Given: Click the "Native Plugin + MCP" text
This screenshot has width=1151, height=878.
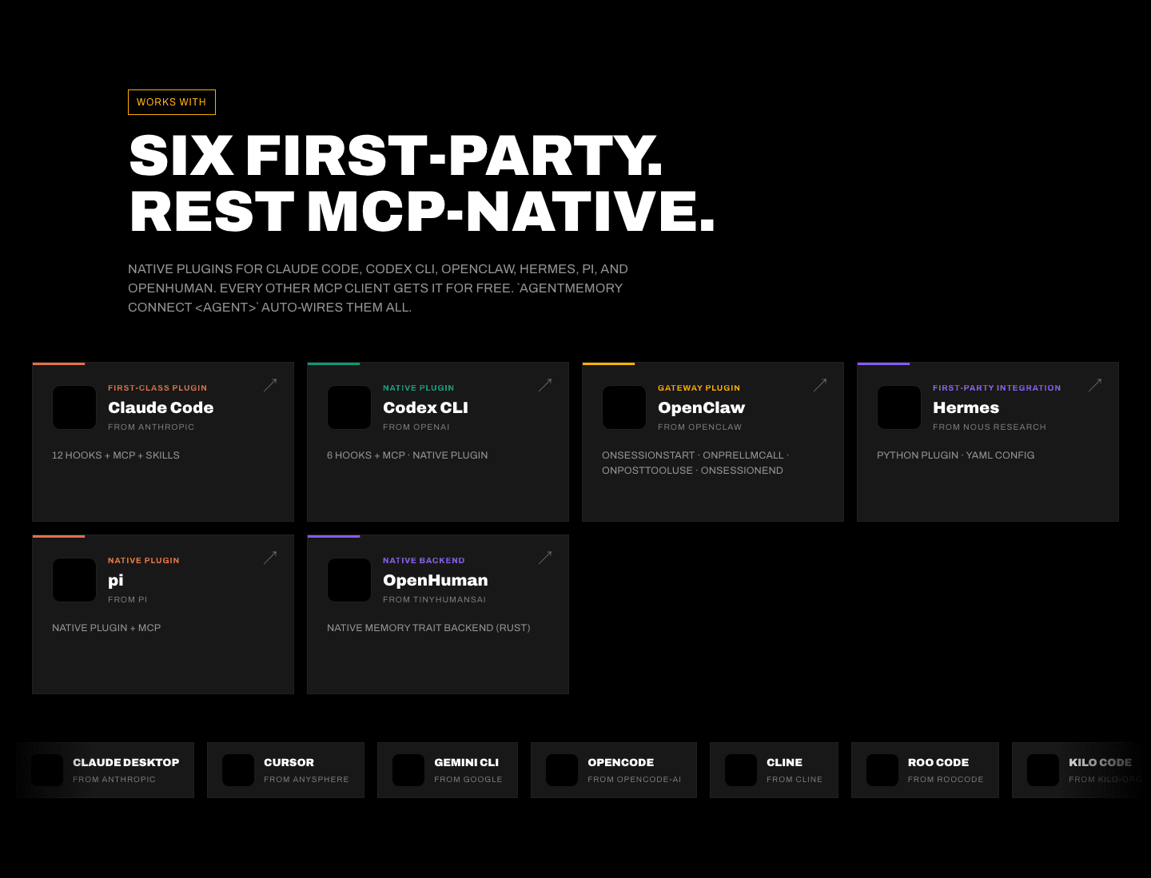Looking at the screenshot, I should (106, 628).
